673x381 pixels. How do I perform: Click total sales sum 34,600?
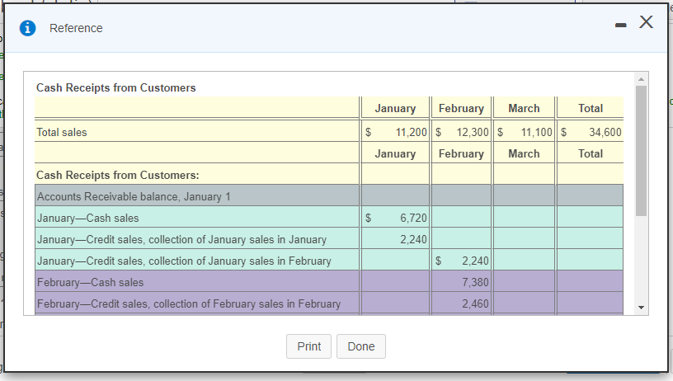pyautogui.click(x=605, y=132)
